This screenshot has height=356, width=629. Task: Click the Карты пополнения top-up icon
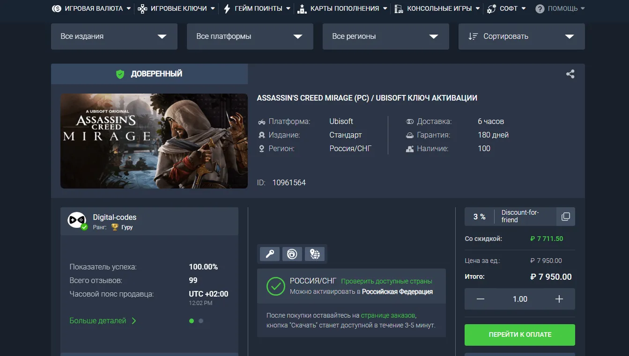coord(302,8)
